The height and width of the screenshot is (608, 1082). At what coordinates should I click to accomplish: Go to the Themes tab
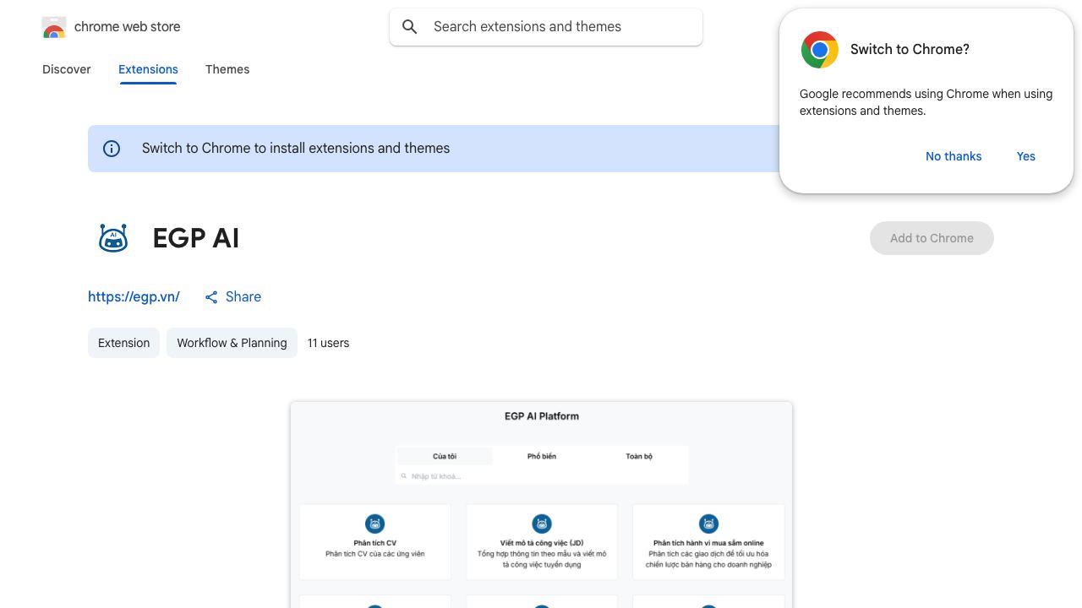(x=227, y=69)
